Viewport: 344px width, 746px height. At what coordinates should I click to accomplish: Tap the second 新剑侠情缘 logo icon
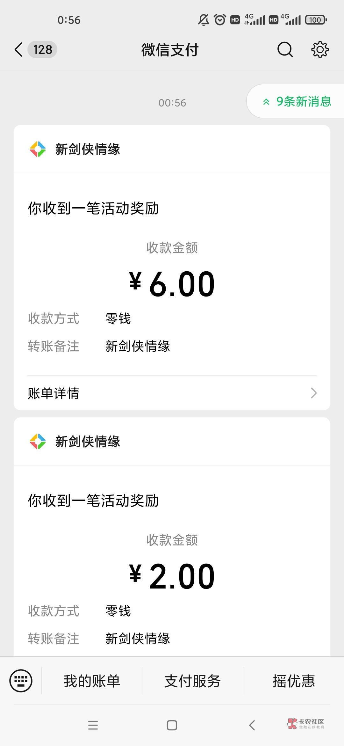38,442
